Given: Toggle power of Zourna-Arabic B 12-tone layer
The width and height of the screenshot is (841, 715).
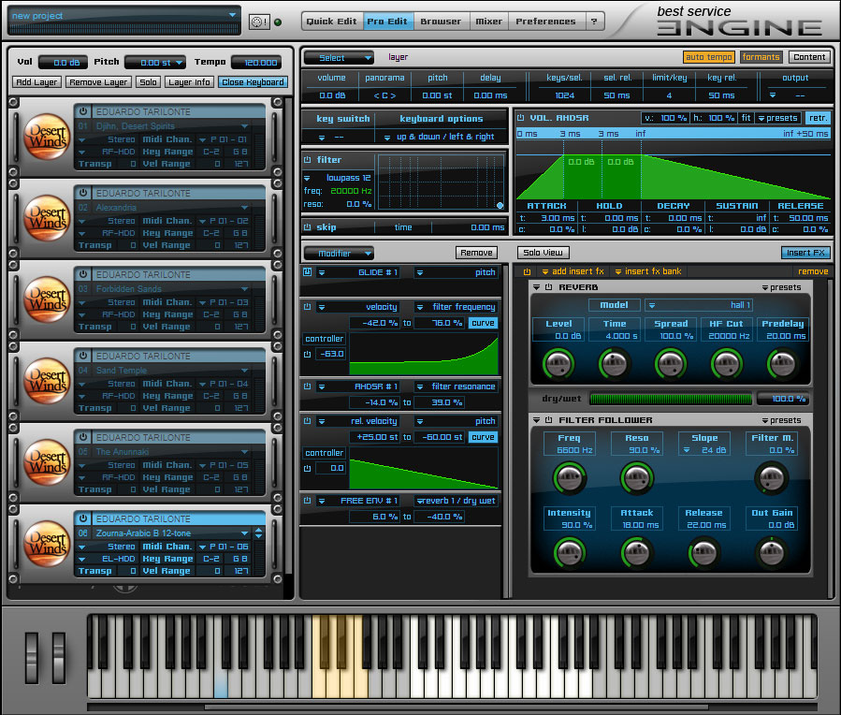Looking at the screenshot, I should (83, 518).
